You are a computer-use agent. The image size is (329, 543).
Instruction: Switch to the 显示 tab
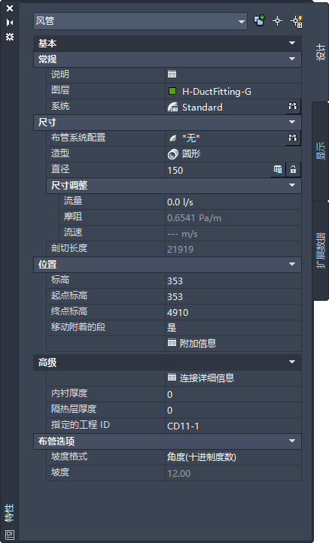pyautogui.click(x=321, y=151)
